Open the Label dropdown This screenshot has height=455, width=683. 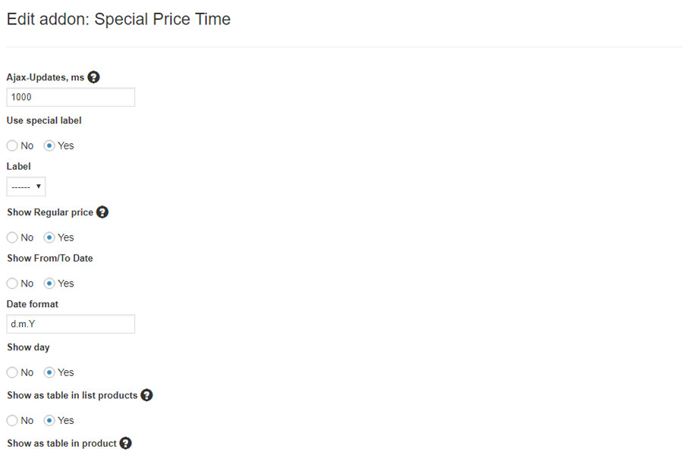coord(26,187)
